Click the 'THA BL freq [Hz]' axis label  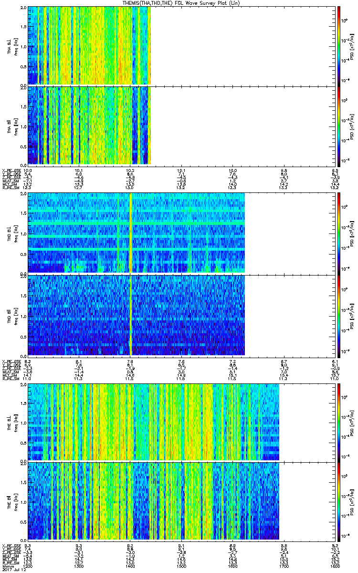[x=13, y=46]
